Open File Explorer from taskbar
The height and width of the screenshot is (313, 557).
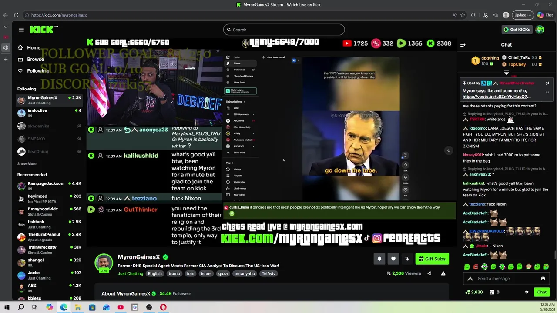click(77, 307)
